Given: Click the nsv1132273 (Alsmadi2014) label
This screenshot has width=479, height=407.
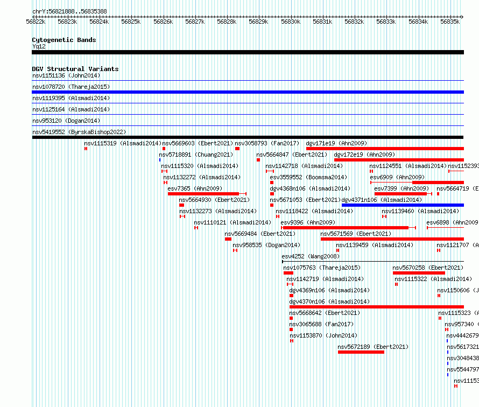Looking at the screenshot, I should tap(218, 211).
